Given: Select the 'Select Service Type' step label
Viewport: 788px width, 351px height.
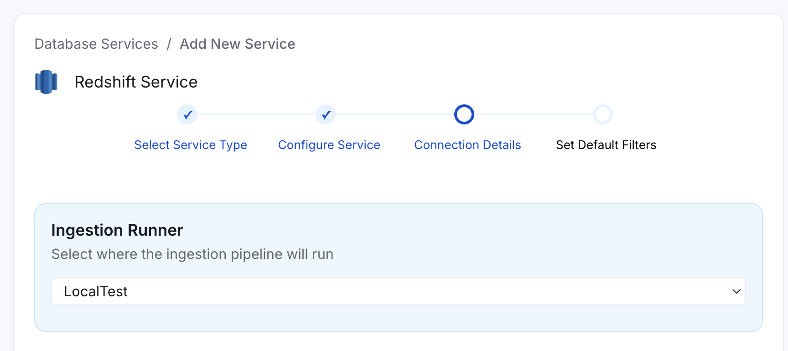Looking at the screenshot, I should coord(191,145).
